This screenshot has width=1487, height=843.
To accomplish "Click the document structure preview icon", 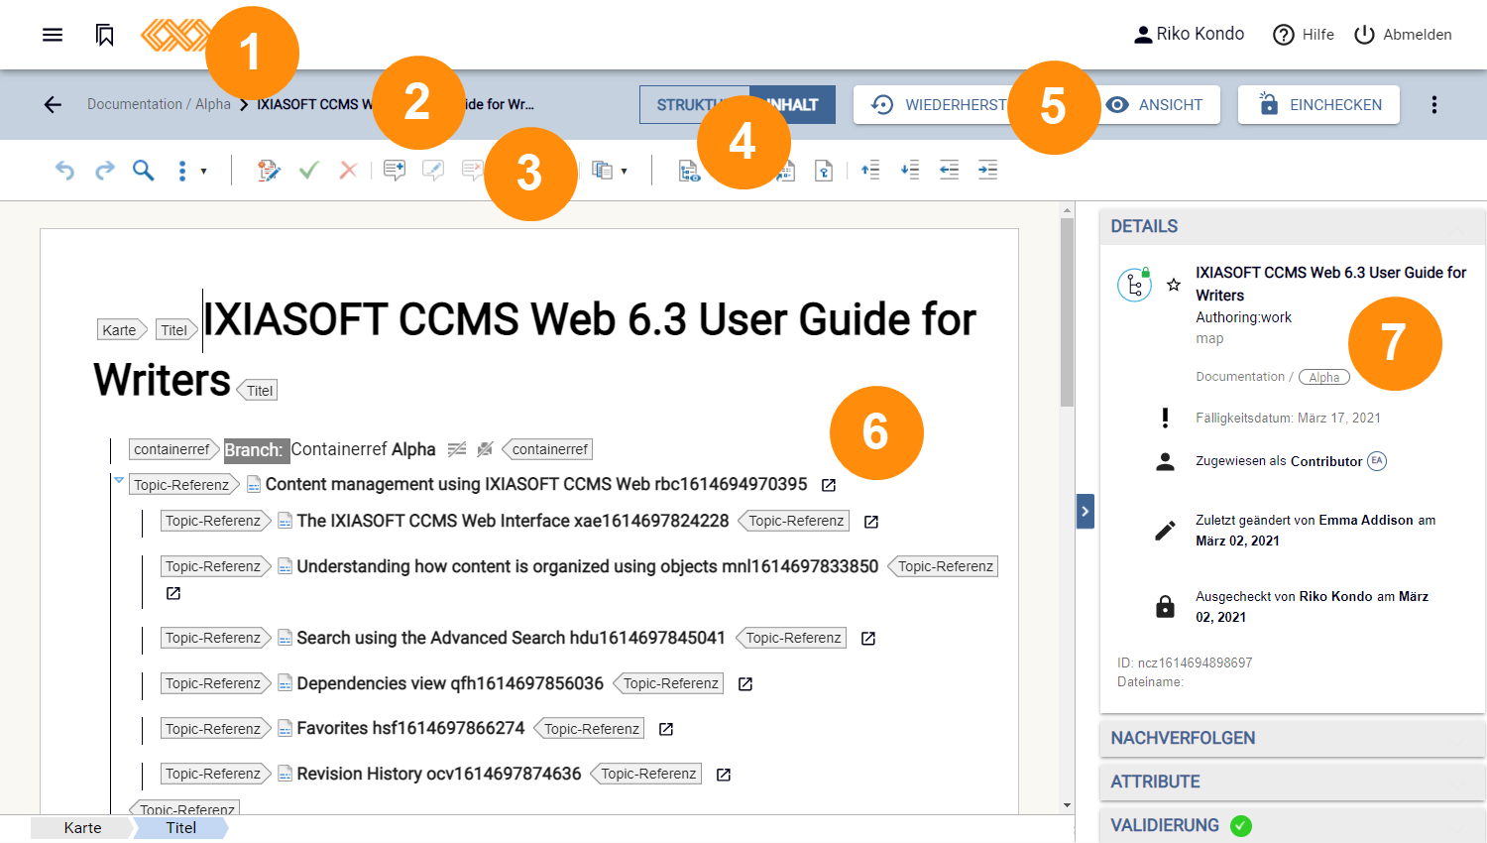I will [x=689, y=171].
